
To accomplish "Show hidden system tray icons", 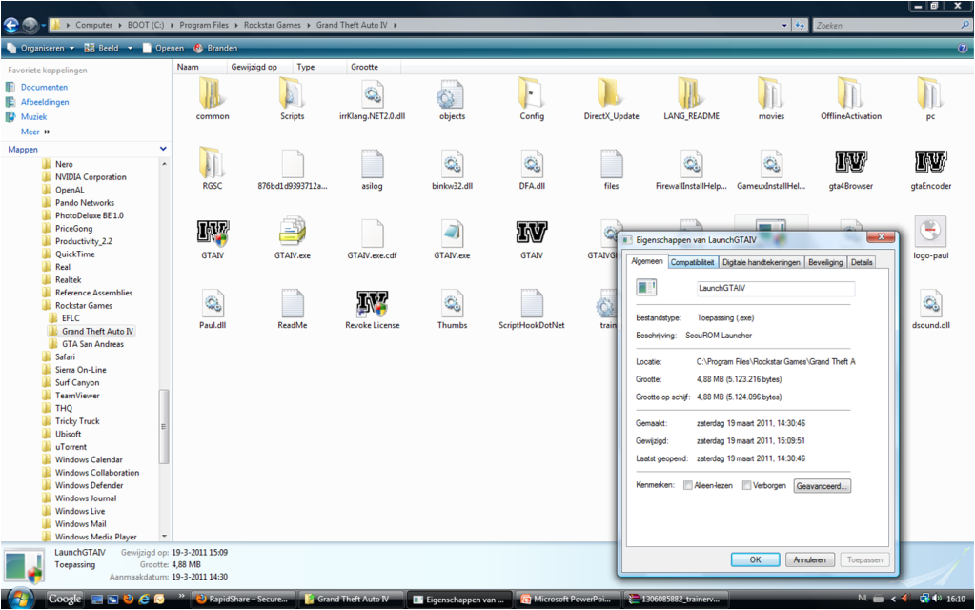I will pyautogui.click(x=893, y=599).
